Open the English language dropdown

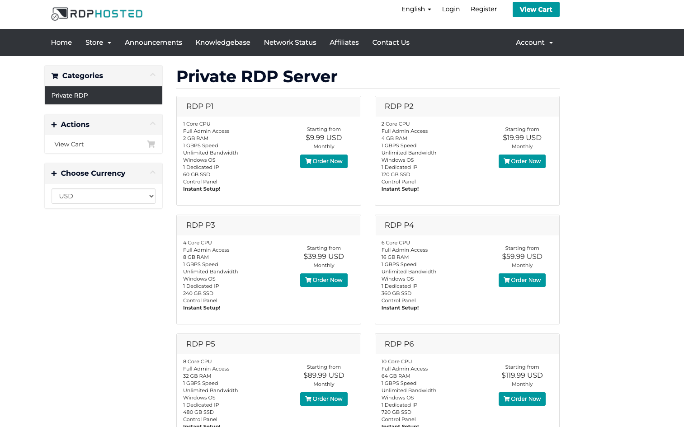pos(416,9)
